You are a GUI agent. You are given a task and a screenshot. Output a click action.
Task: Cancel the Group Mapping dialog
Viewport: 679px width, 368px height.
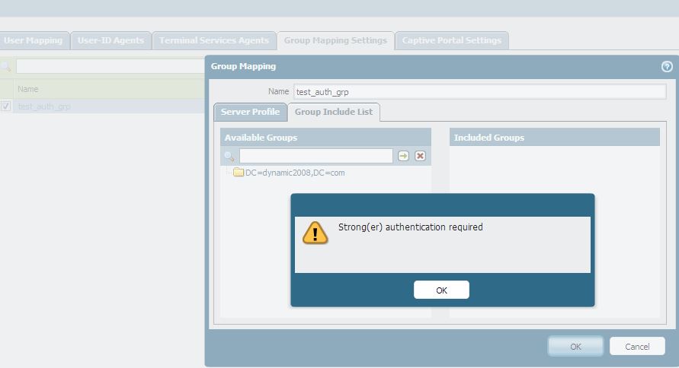coord(637,347)
